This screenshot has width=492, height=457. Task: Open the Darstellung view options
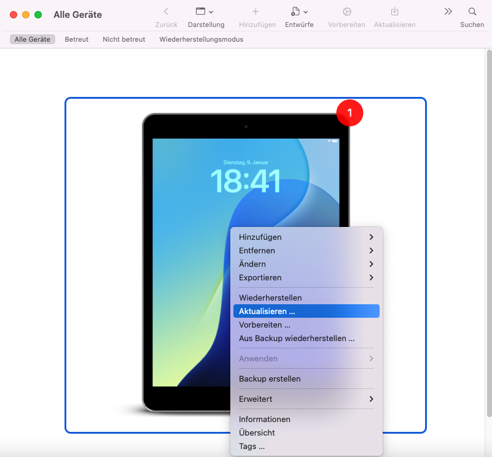pos(206,15)
